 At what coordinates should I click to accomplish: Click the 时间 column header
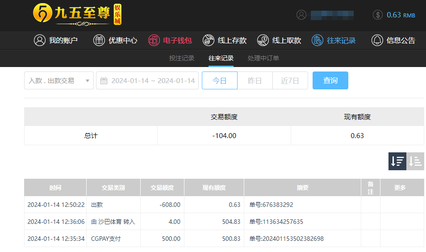(x=55, y=187)
